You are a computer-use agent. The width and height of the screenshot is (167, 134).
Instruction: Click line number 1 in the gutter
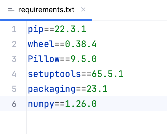[14, 29]
